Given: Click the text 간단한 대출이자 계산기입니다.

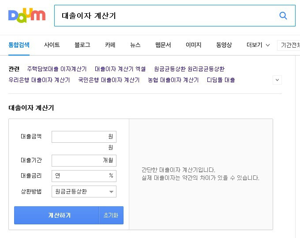Looking at the screenshot, I should coord(178,170).
